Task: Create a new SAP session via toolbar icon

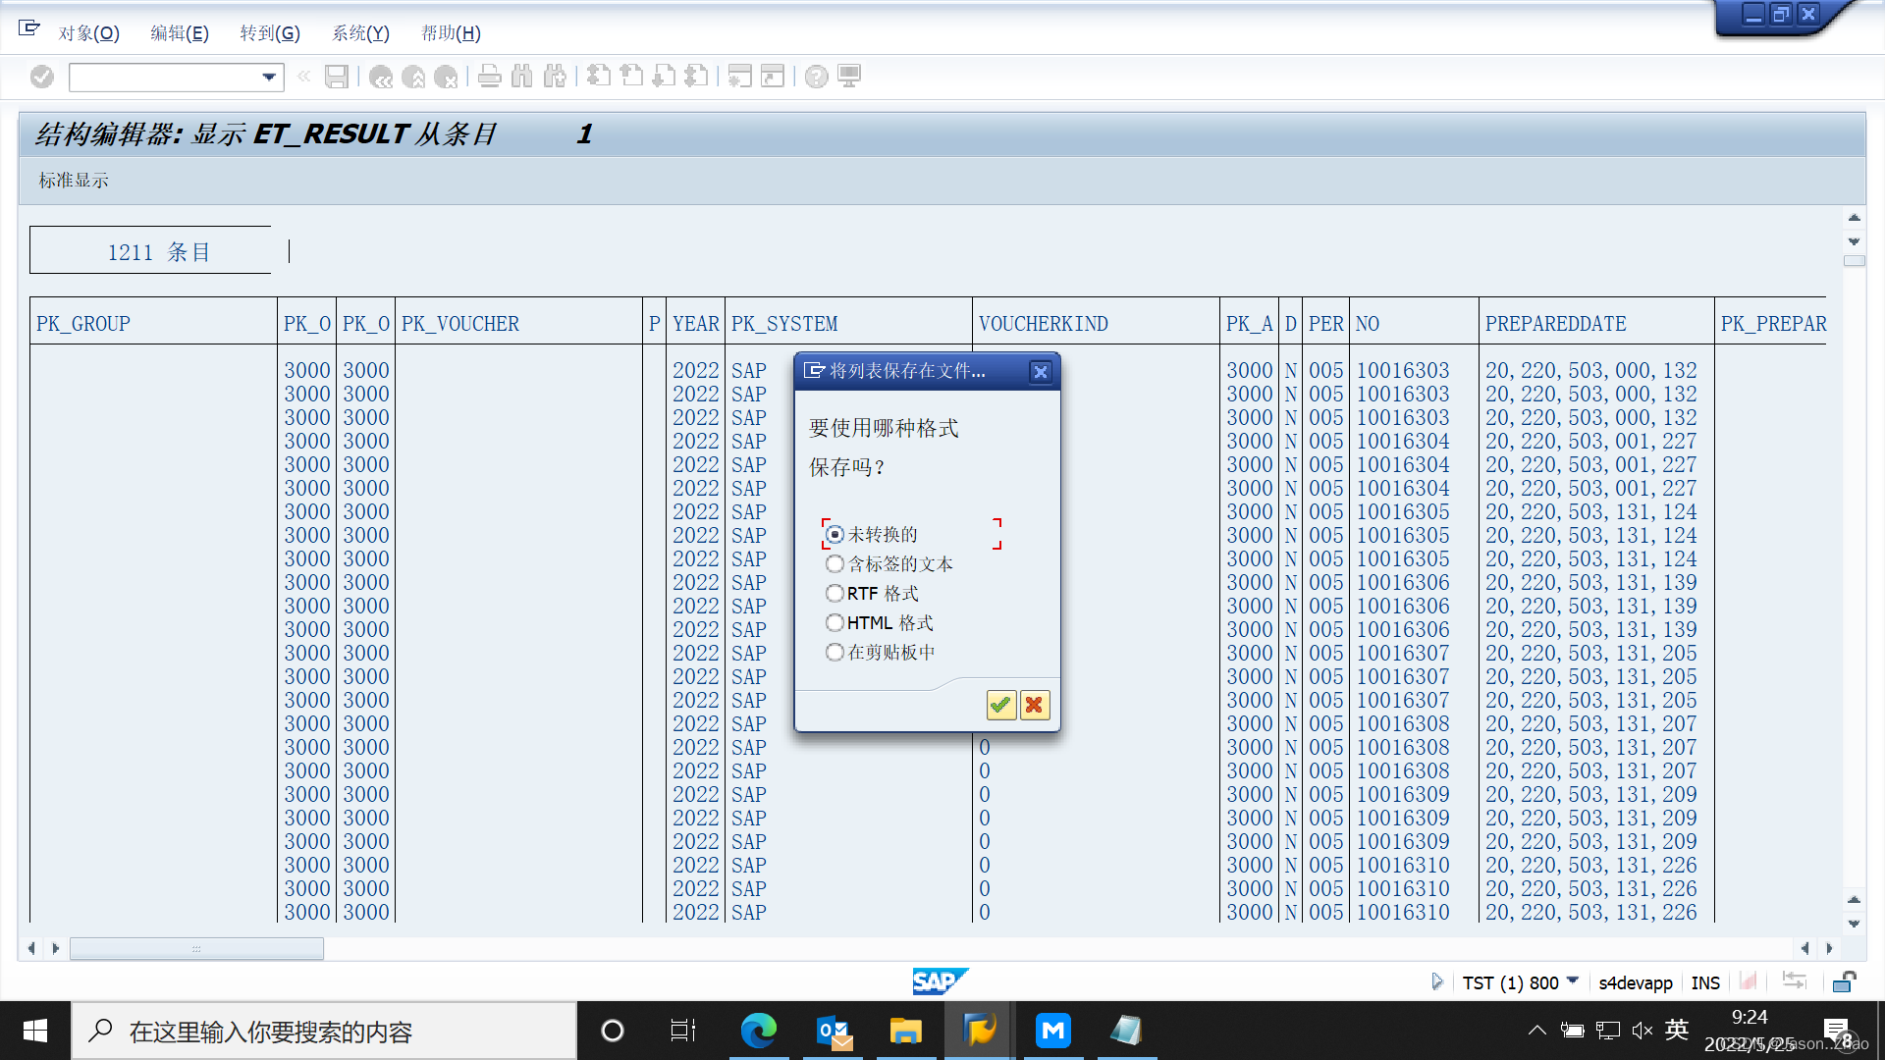Action: pos(739,77)
